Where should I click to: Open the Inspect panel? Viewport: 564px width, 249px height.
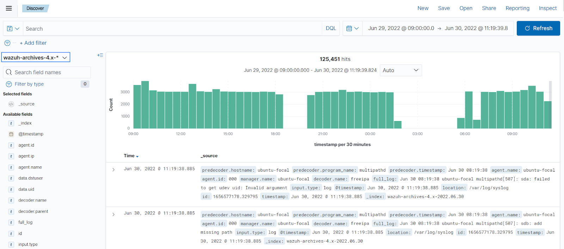click(548, 8)
